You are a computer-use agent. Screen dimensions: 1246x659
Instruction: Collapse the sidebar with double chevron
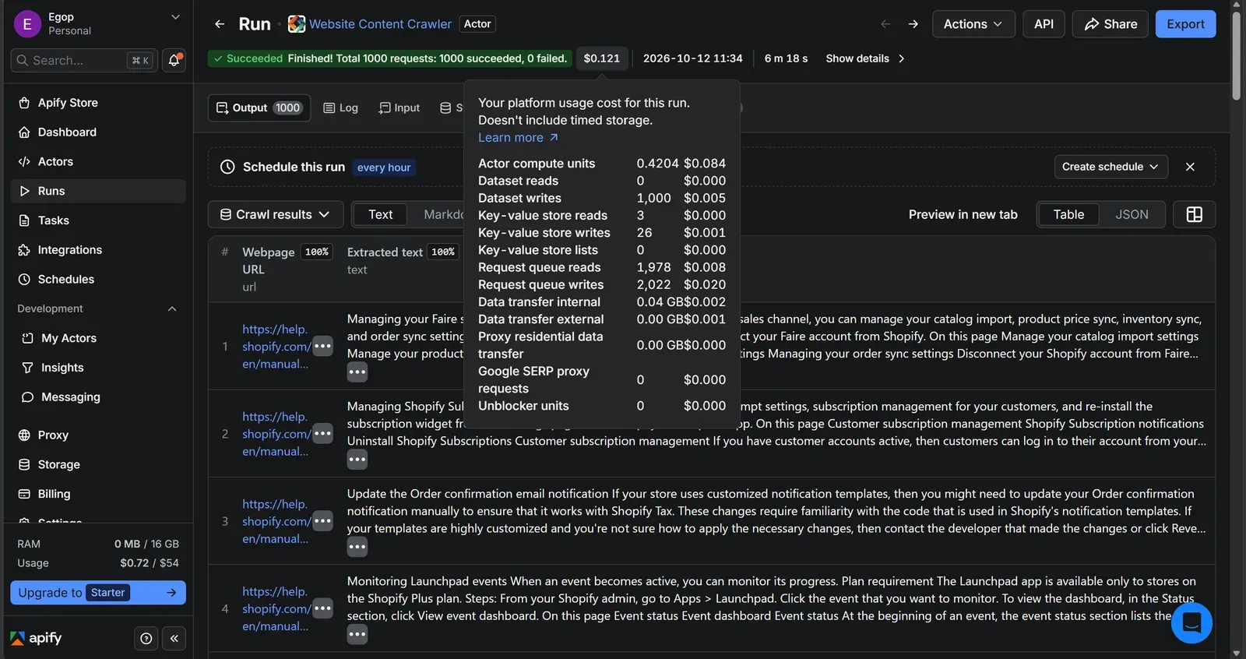174,639
